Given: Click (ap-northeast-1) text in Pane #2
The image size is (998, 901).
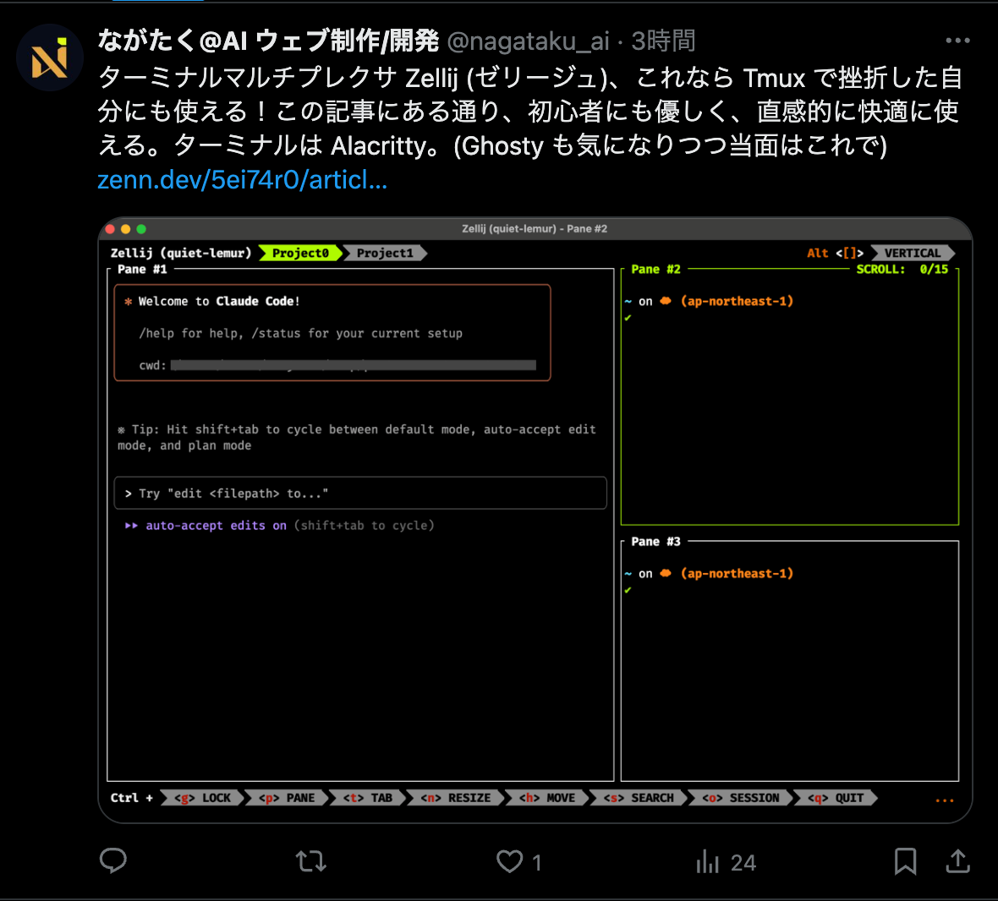Looking at the screenshot, I should click(x=737, y=302).
